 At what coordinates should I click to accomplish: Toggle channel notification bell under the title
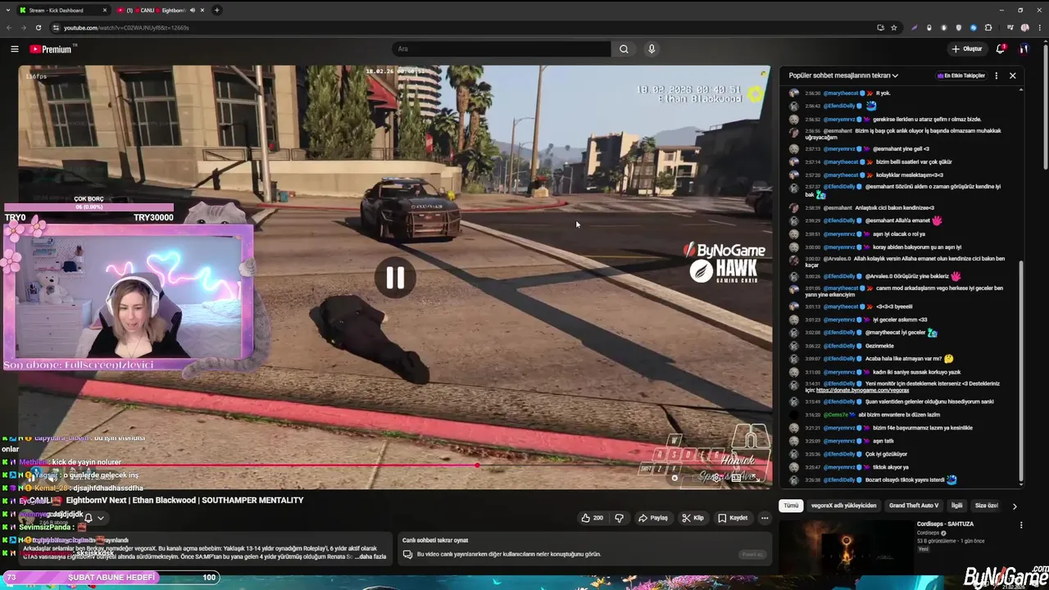[x=89, y=518]
